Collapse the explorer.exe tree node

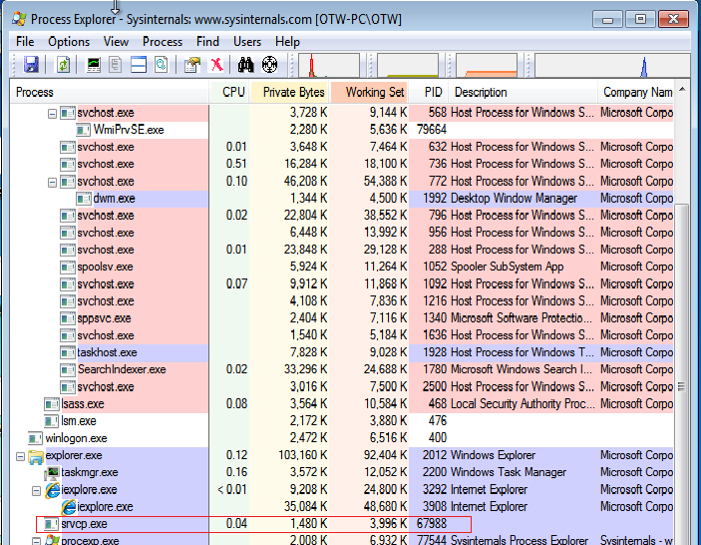click(20, 456)
